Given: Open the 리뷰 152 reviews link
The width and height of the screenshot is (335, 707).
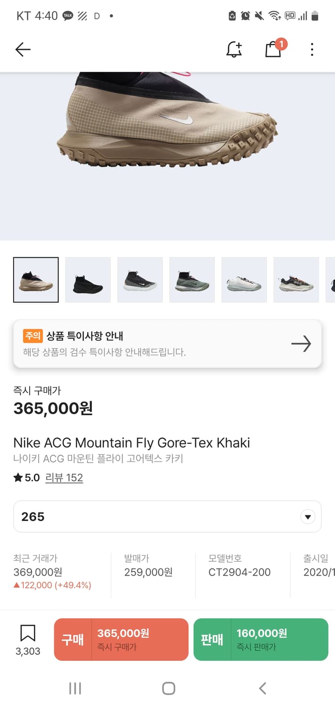Looking at the screenshot, I should (x=64, y=477).
